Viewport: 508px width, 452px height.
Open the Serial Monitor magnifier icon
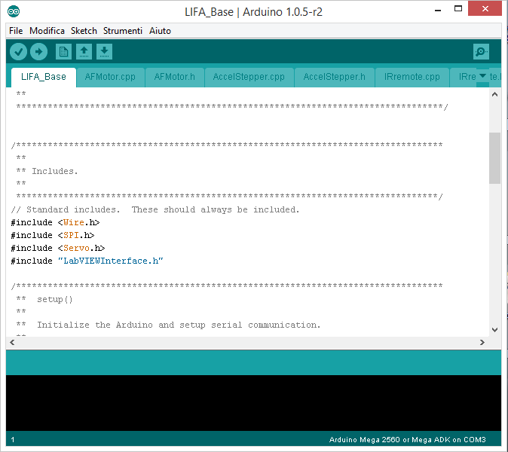(x=481, y=52)
